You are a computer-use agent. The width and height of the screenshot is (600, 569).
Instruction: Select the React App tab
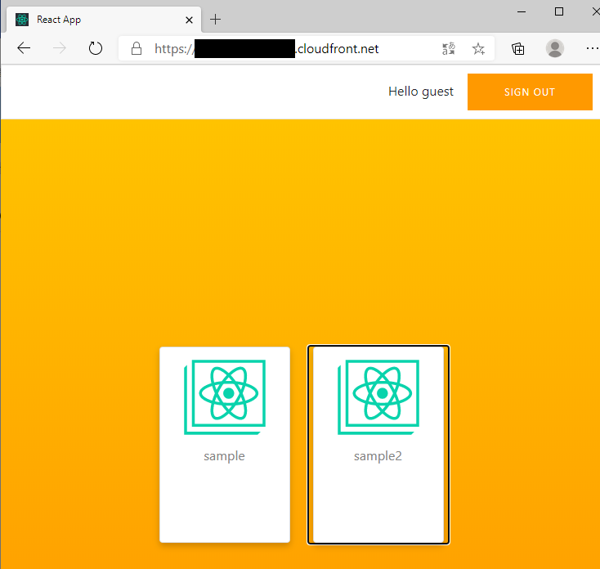coord(103,20)
